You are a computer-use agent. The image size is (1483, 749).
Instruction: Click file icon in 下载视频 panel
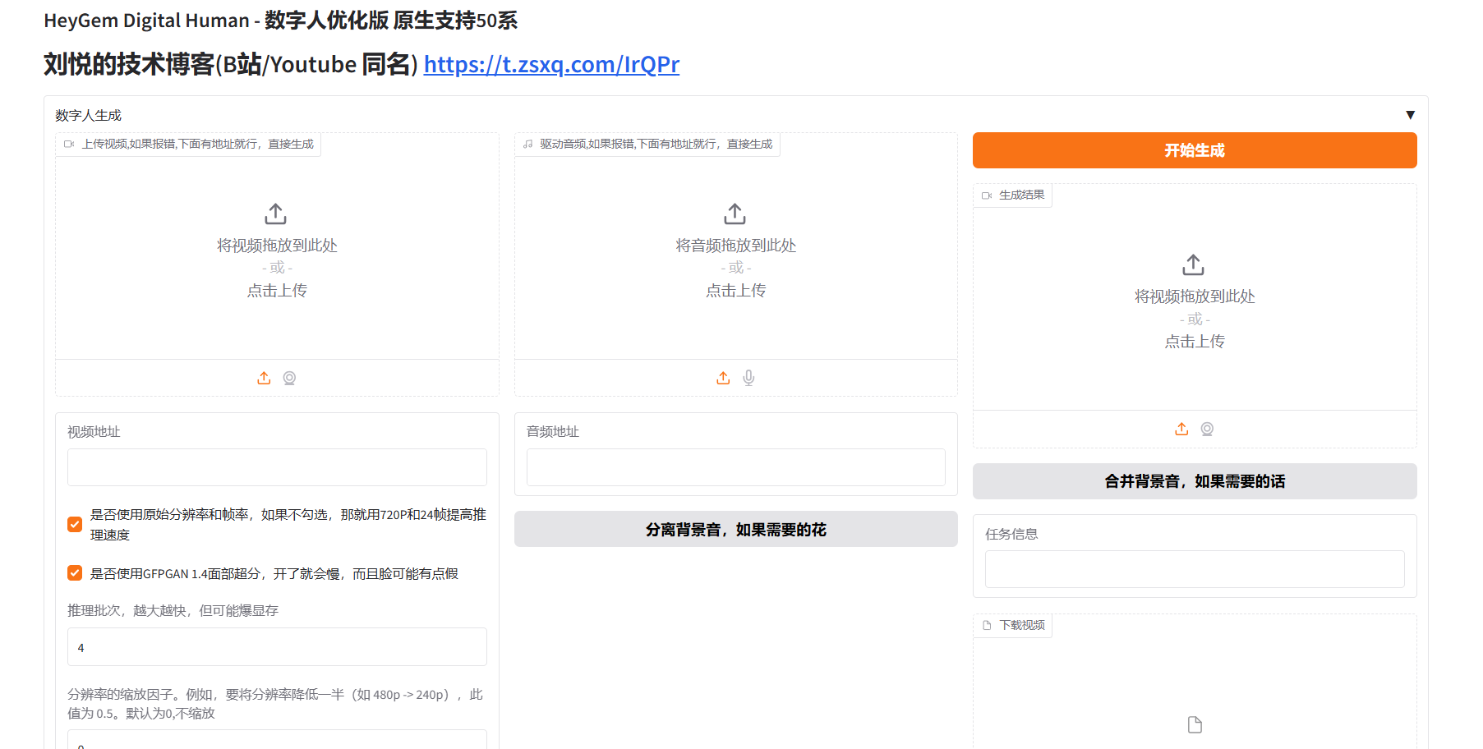click(1195, 724)
